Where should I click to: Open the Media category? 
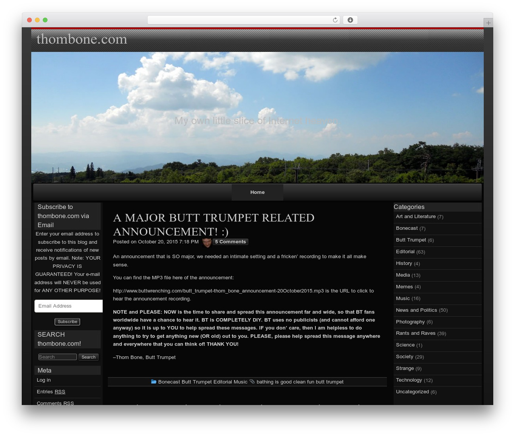(403, 275)
